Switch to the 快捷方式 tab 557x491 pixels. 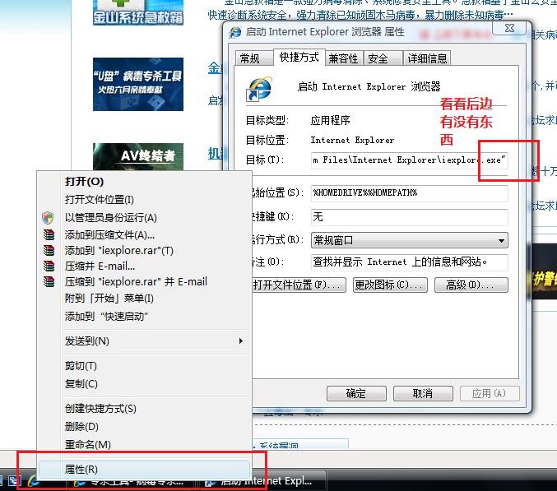point(299,57)
